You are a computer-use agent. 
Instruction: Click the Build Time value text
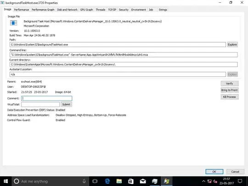tap(39, 35)
